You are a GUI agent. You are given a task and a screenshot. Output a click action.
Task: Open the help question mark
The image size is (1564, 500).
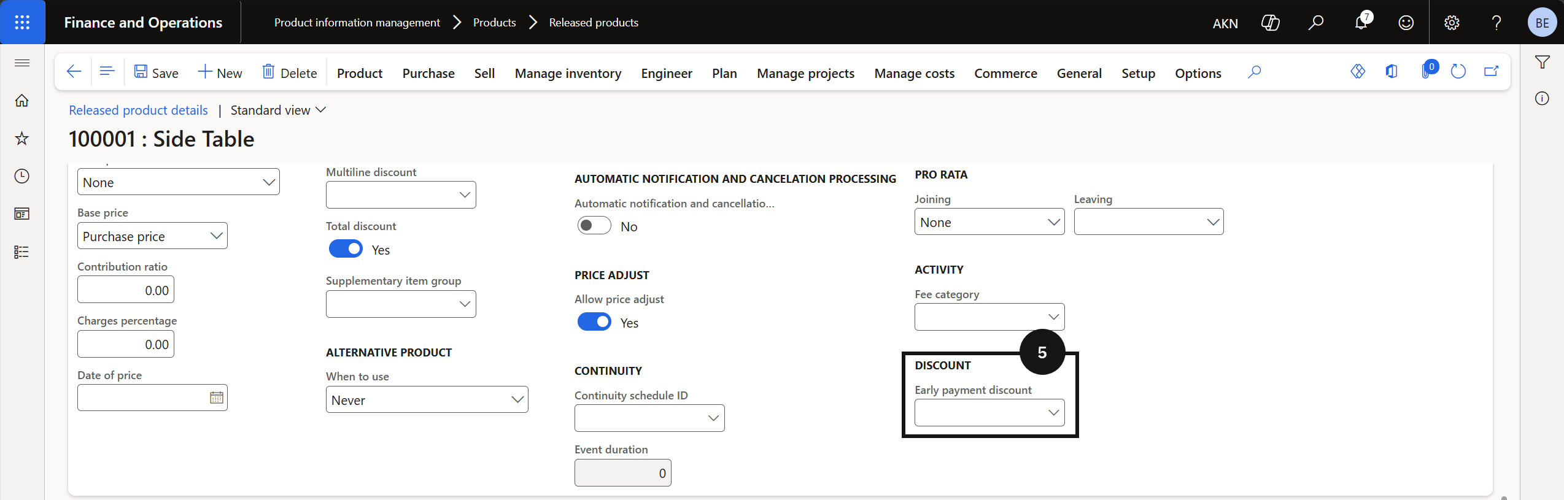[1496, 23]
